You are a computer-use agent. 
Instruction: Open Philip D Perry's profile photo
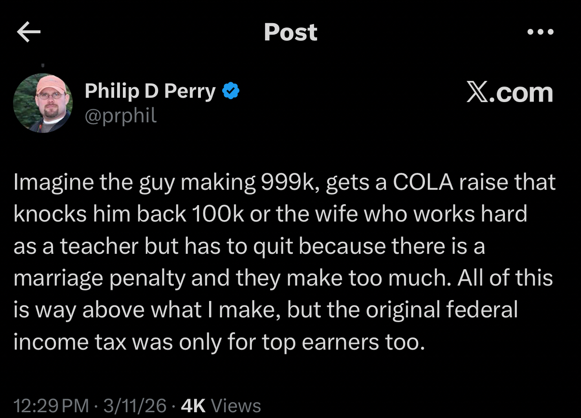click(x=43, y=103)
